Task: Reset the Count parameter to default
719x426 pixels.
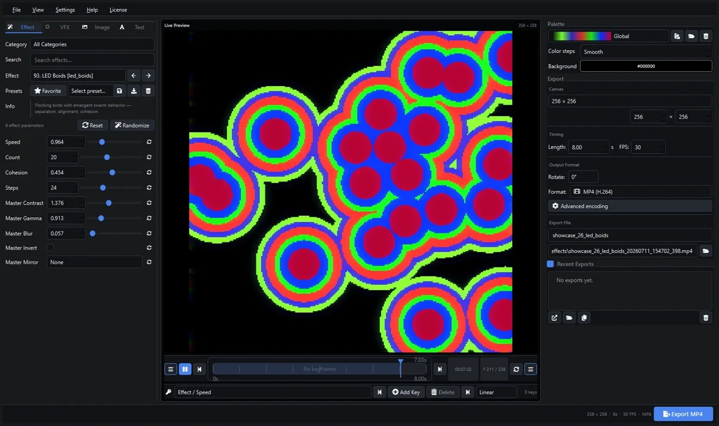Action: click(x=149, y=157)
